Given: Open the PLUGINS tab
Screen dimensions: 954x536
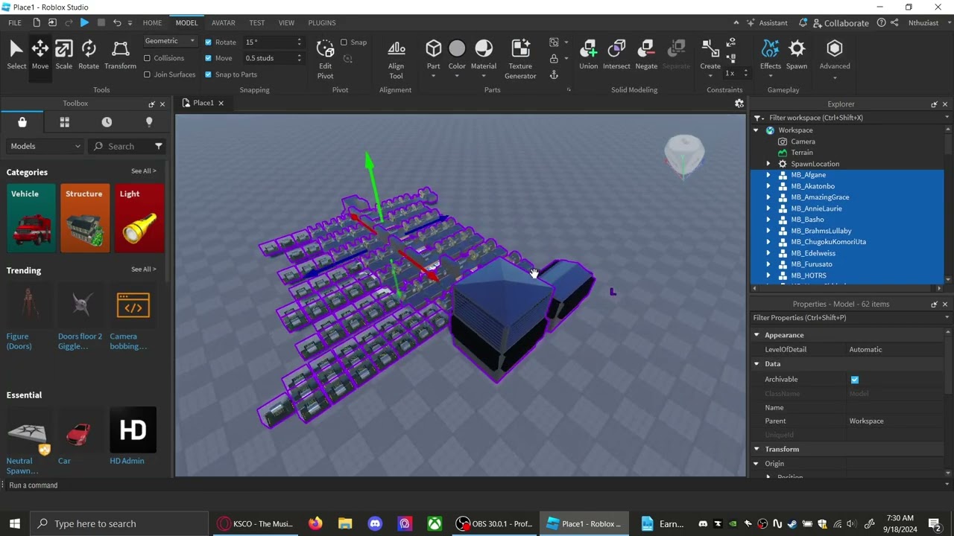Looking at the screenshot, I should click(322, 23).
